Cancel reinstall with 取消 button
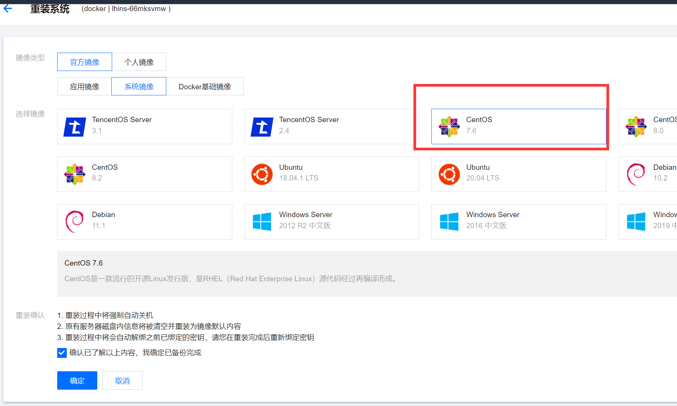Image resolution: width=677 pixels, height=406 pixels. click(122, 380)
